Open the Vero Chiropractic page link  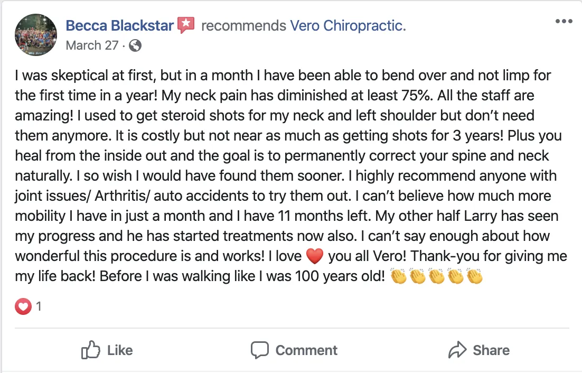(x=348, y=25)
